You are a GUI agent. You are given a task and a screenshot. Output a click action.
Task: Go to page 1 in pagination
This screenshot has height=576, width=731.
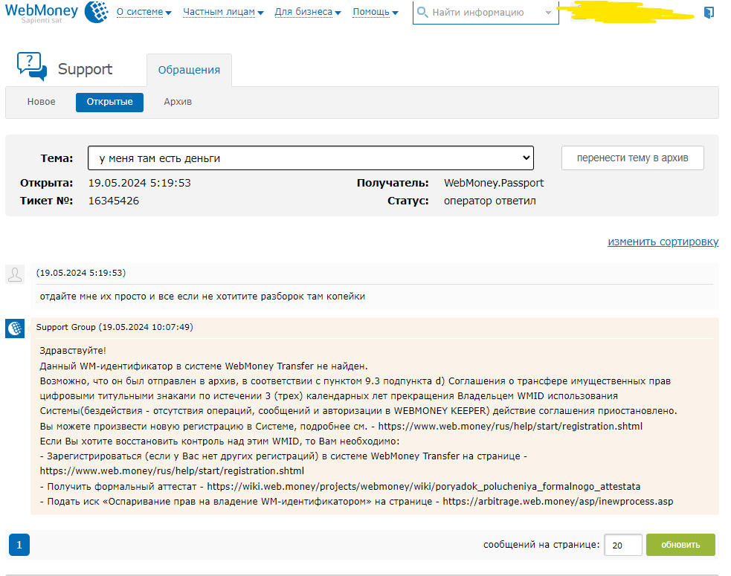tap(19, 545)
